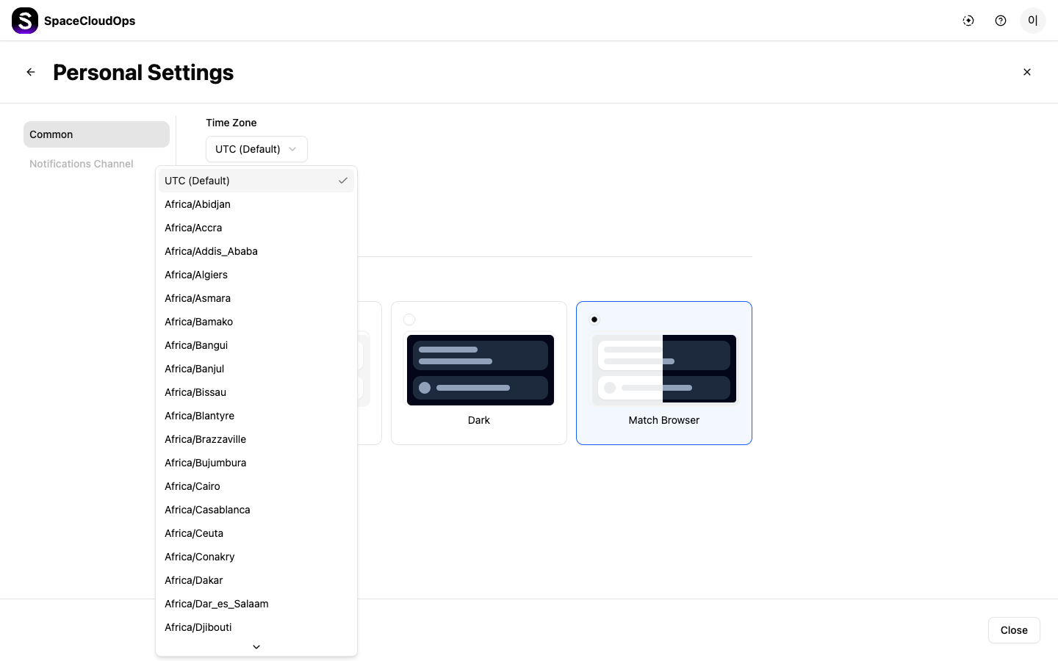Click the back arrow beside Personal Settings

31,72
